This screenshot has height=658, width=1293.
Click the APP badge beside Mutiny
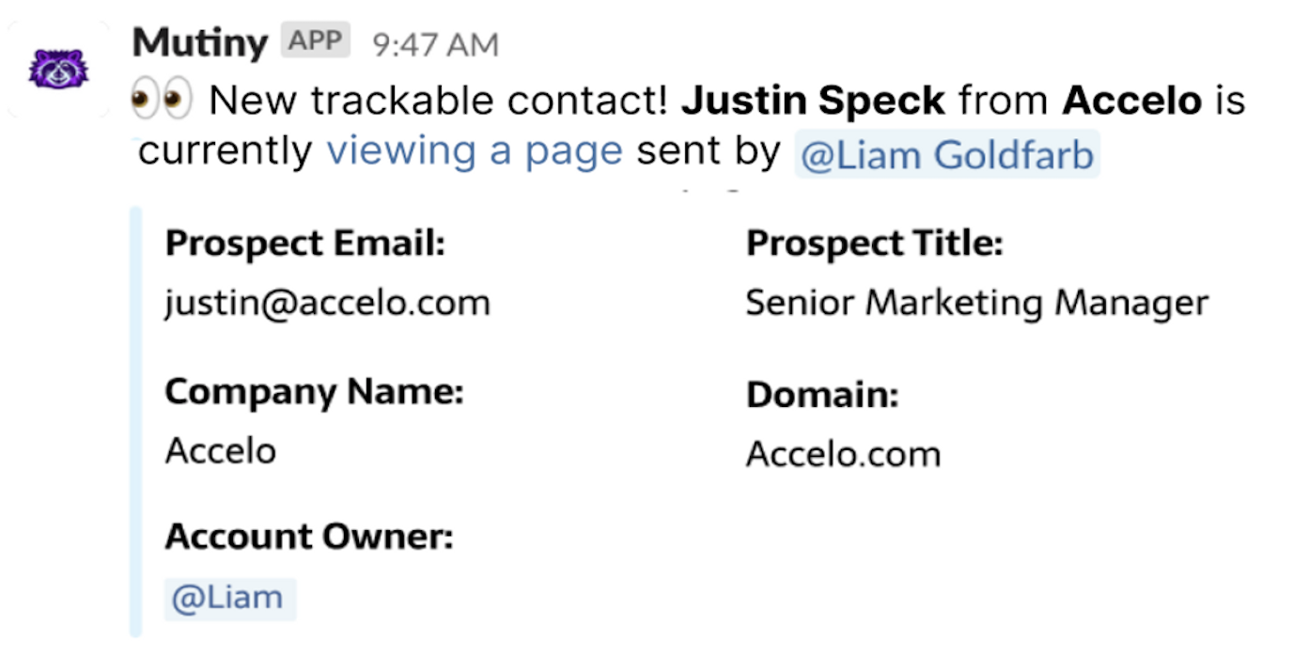pos(315,41)
